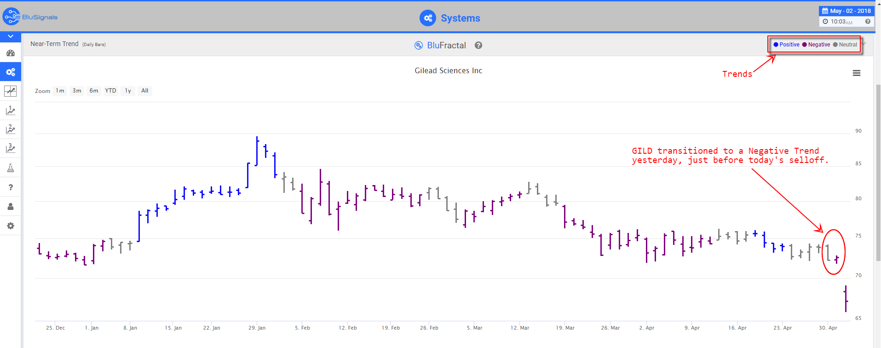881x348 pixels.
Task: Click the All zoom range button
Action: pos(145,91)
